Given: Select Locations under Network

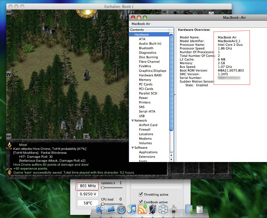Looking at the screenshot, I should [x=146, y=134].
